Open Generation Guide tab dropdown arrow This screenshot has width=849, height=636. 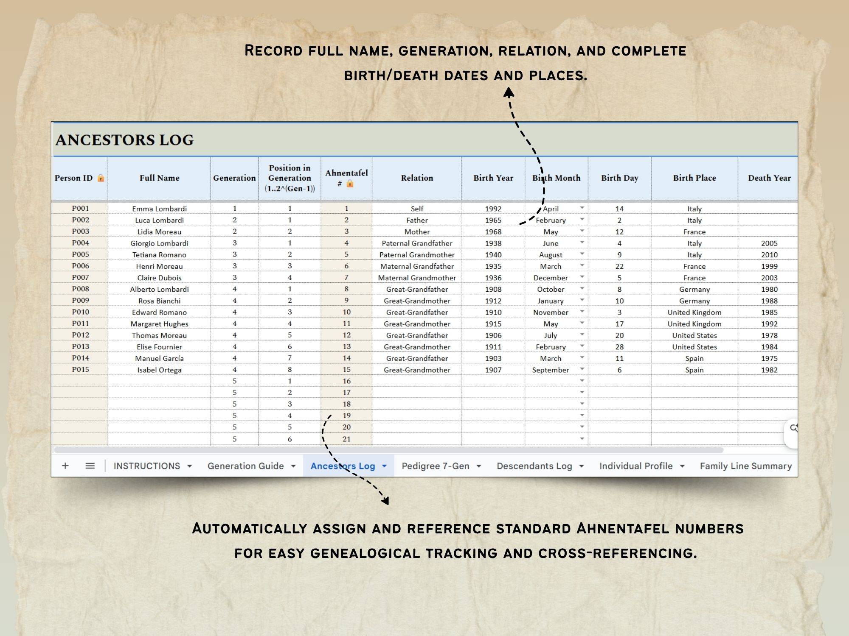(x=293, y=466)
